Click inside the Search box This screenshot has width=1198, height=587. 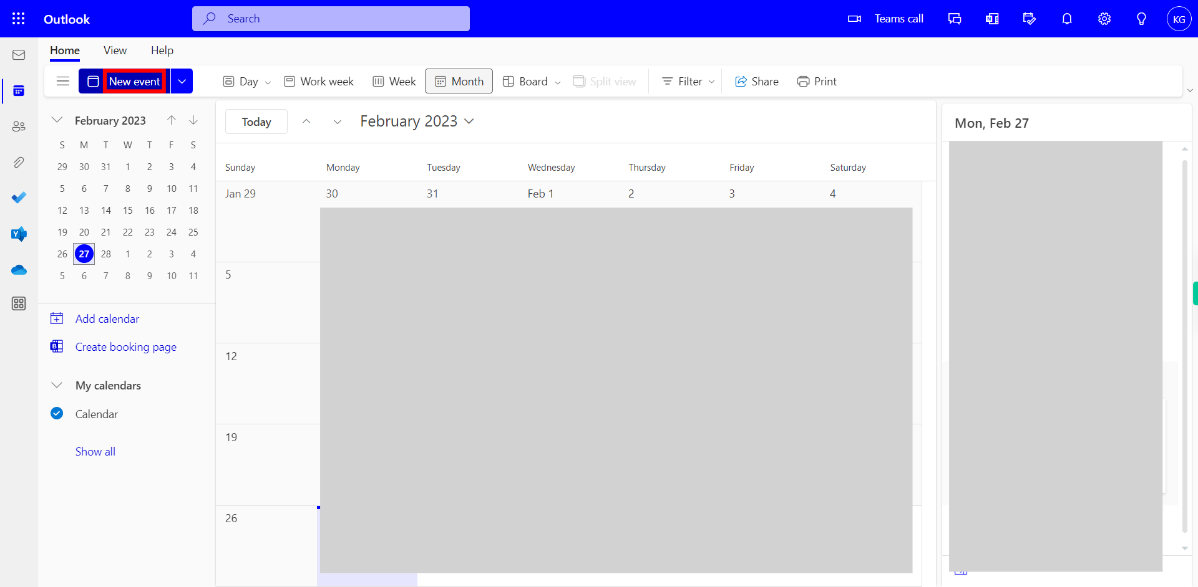(331, 19)
